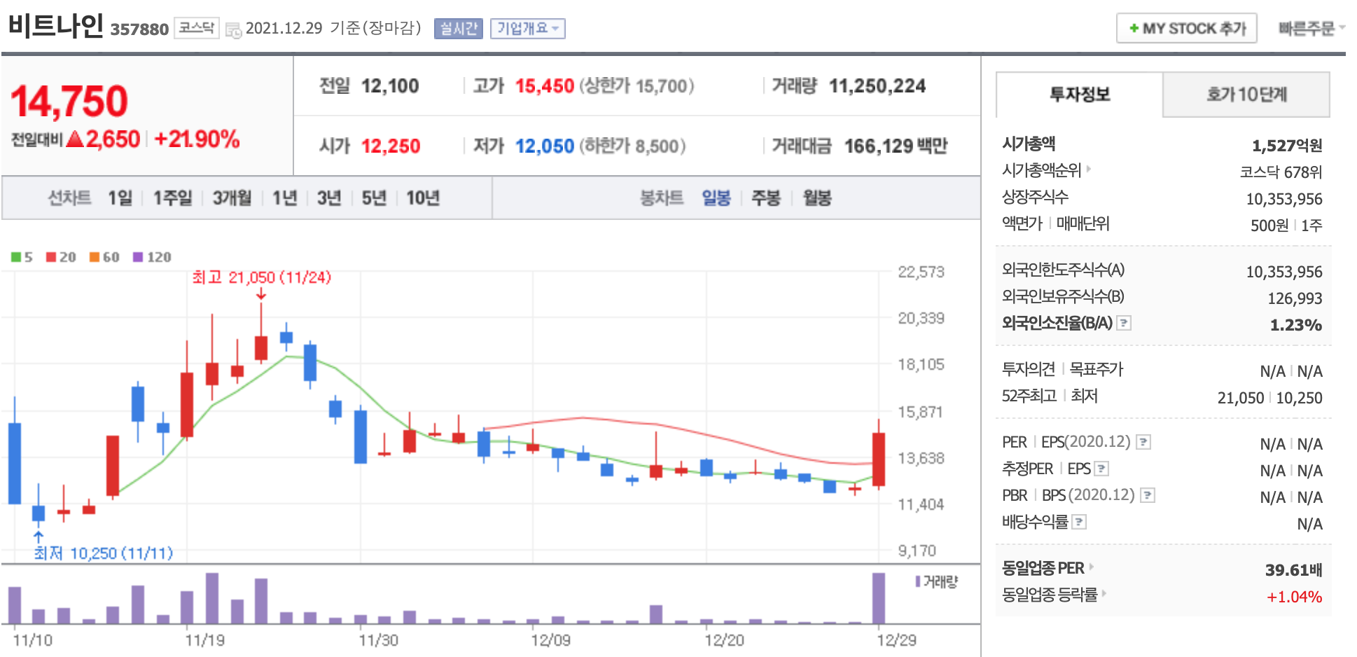Click the 12/09 date label on chart axis
Viewport: 1357px width, 657px height.
click(550, 640)
